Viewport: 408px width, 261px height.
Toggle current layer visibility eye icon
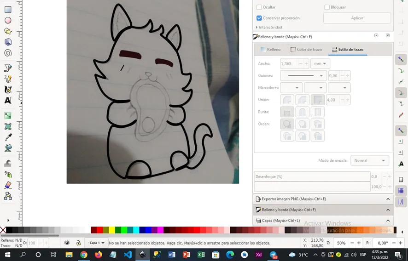(67, 243)
